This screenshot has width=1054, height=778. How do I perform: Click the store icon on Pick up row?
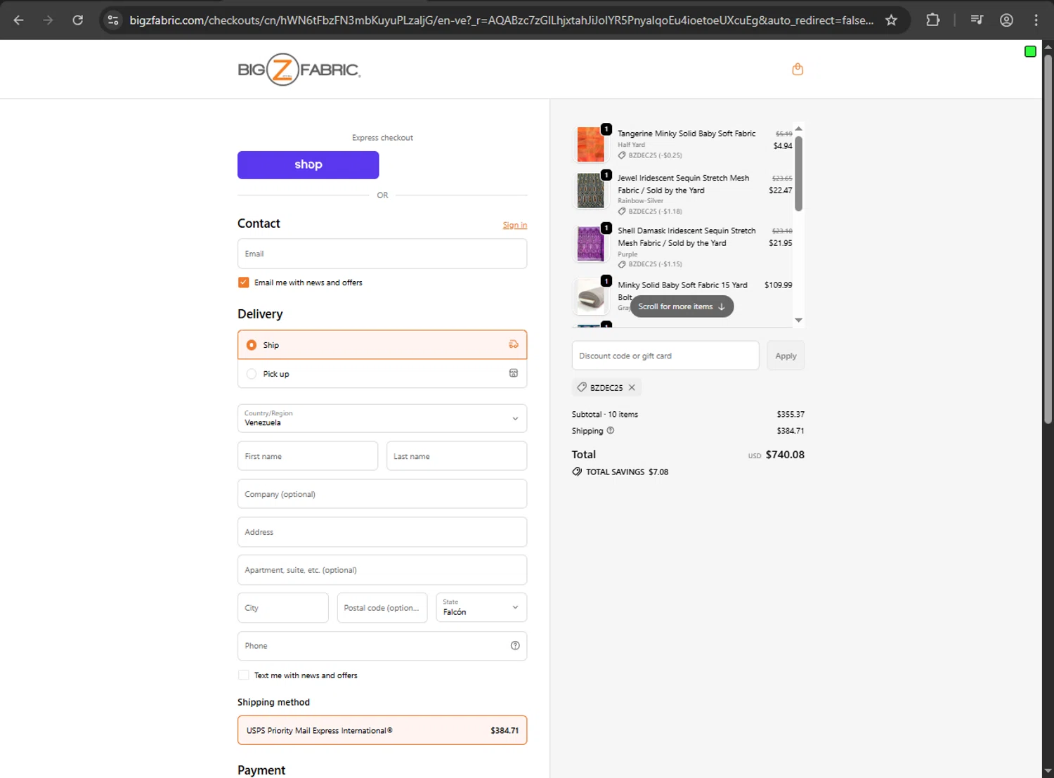514,373
